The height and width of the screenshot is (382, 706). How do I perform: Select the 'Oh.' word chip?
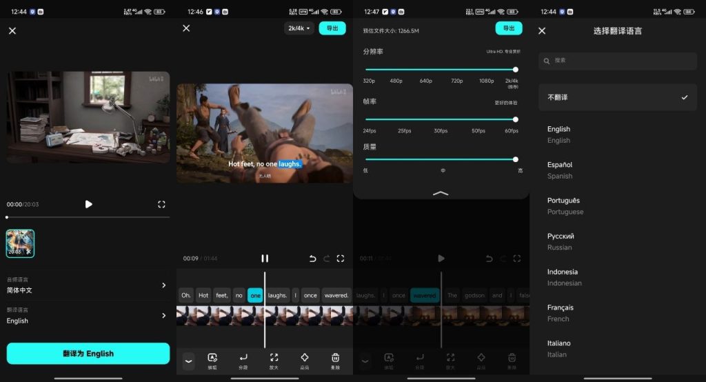pos(186,296)
